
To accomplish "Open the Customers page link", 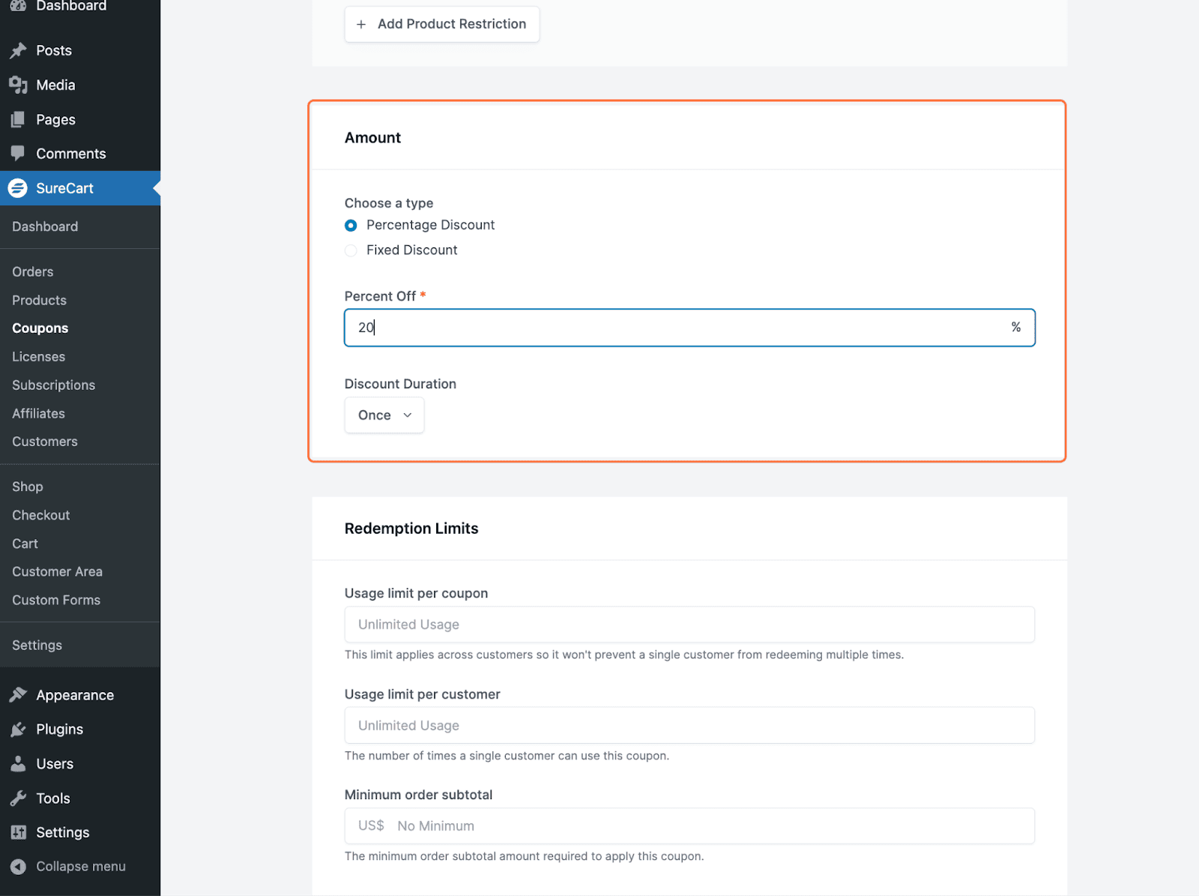I will 44,442.
